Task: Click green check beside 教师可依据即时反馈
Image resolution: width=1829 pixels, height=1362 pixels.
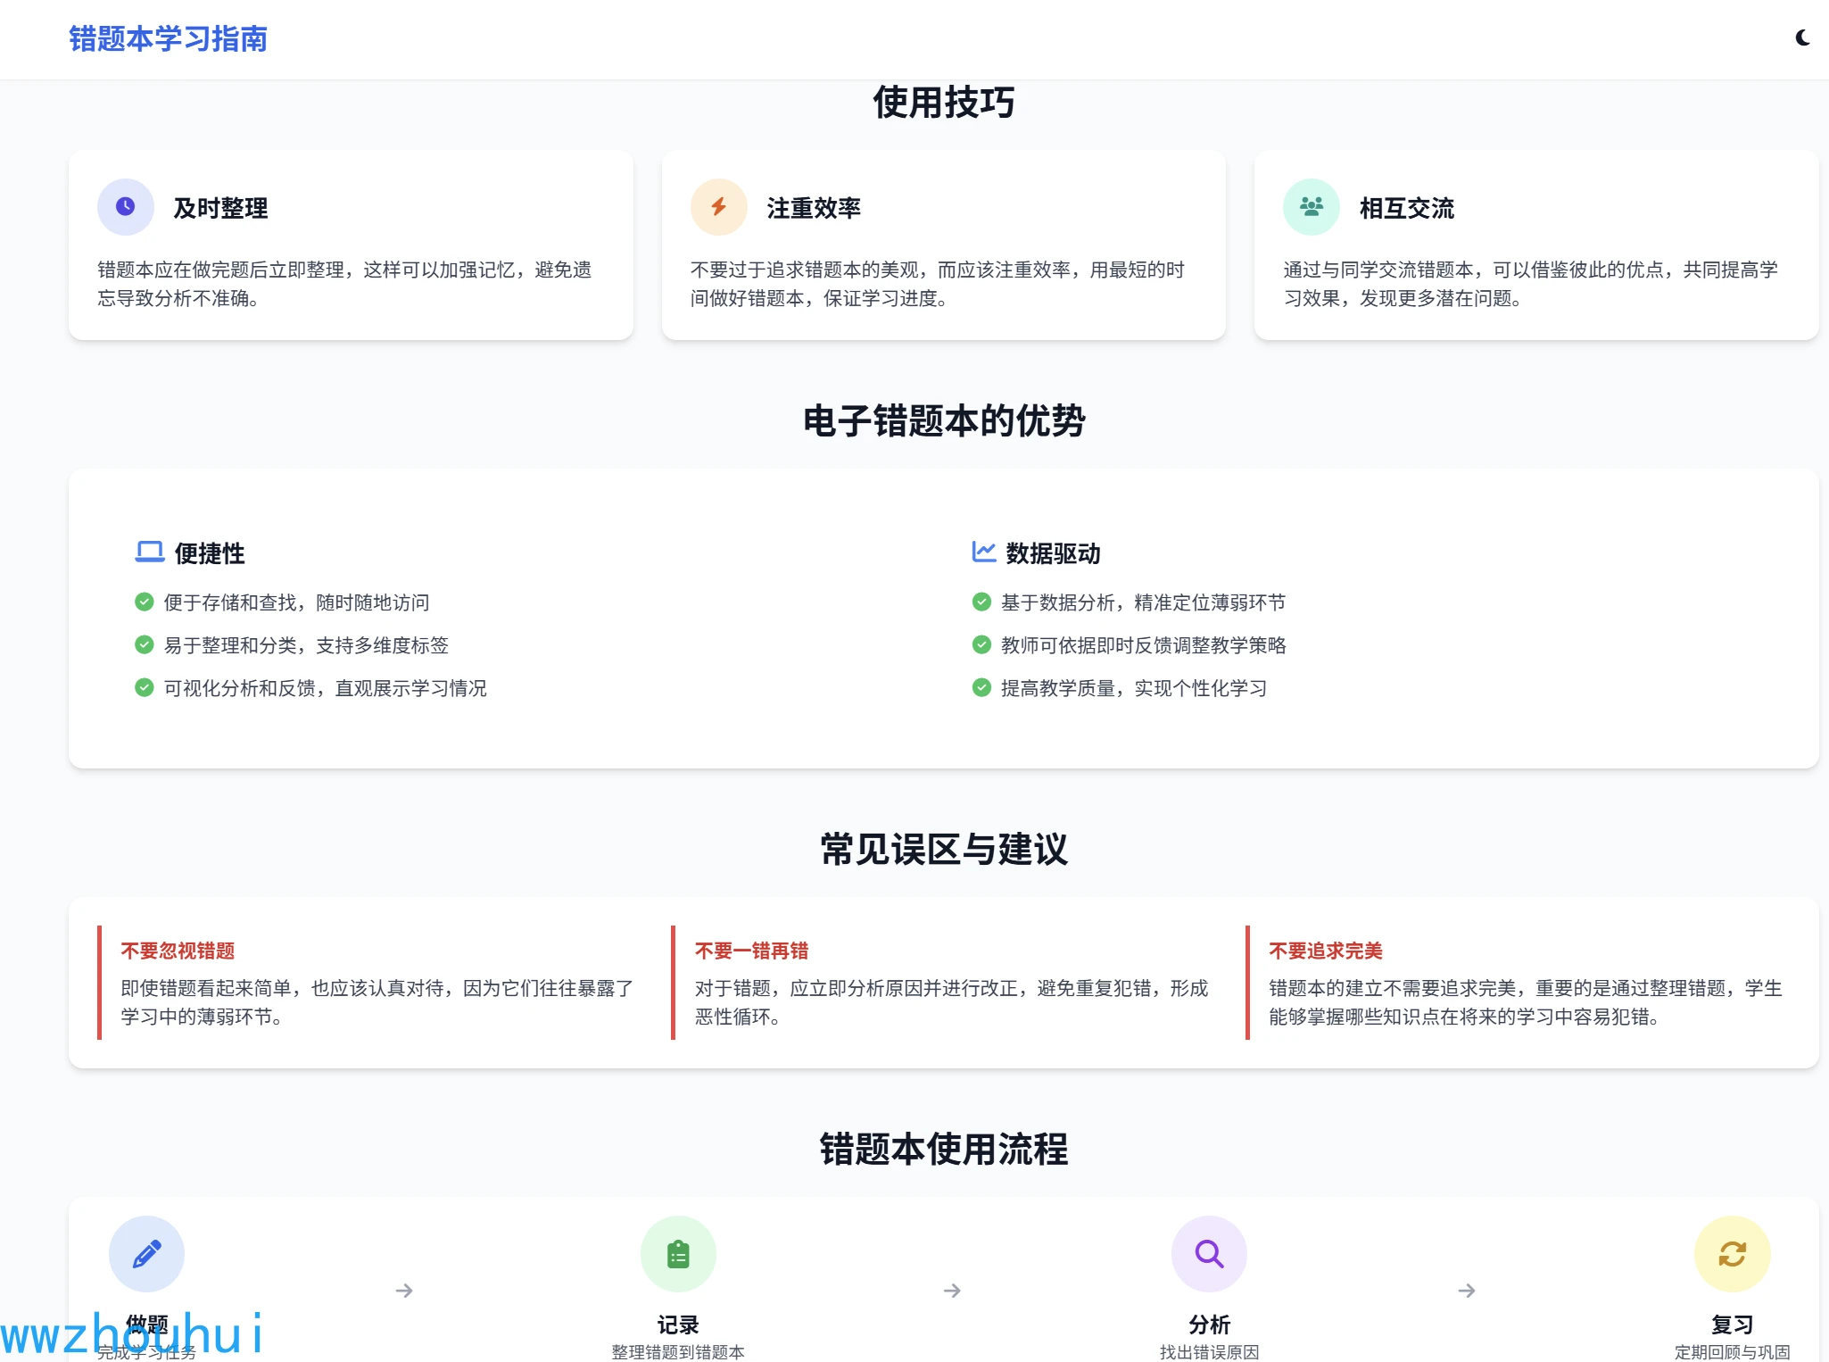Action: 981,645
